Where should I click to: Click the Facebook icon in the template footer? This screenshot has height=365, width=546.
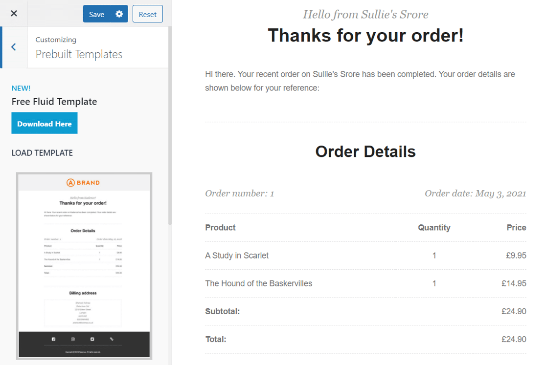tap(53, 339)
